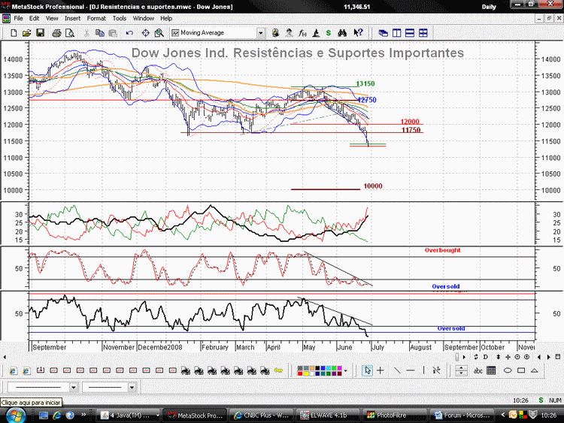Click the first Internet Explorer icon in bottom toolbar
Viewport: 564px width, 423px height.
point(13,370)
